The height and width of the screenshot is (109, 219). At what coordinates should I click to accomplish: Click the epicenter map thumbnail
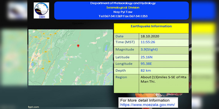[x=70, y=57]
